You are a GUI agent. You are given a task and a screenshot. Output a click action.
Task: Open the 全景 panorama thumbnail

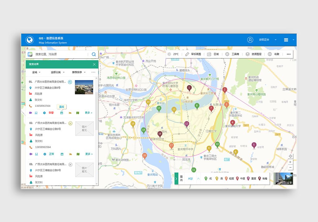point(283,179)
